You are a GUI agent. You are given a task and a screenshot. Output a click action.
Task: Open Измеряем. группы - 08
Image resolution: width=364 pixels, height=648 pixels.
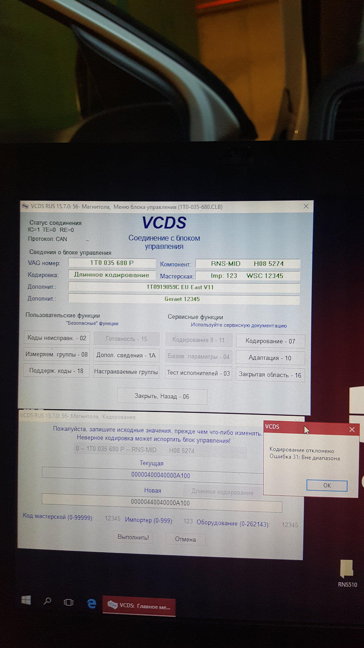tap(56, 354)
